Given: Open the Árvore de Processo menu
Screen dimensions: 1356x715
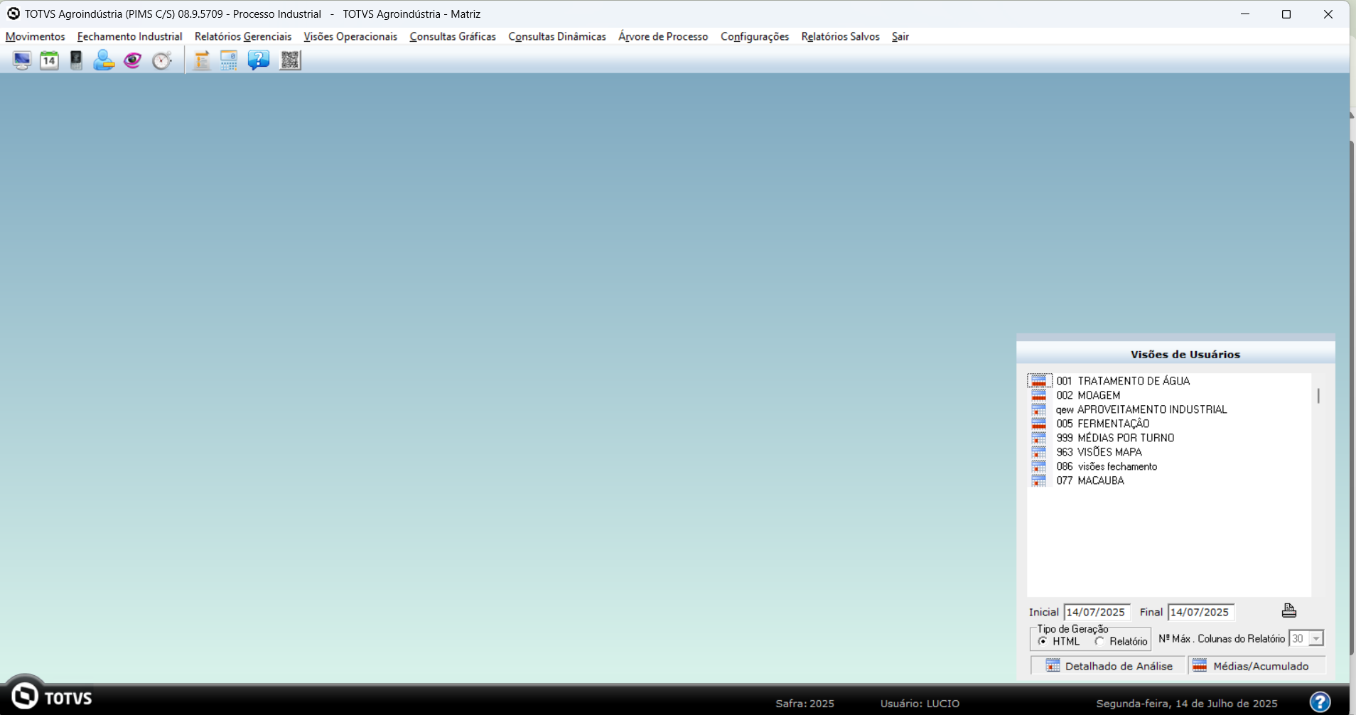Looking at the screenshot, I should 663,36.
